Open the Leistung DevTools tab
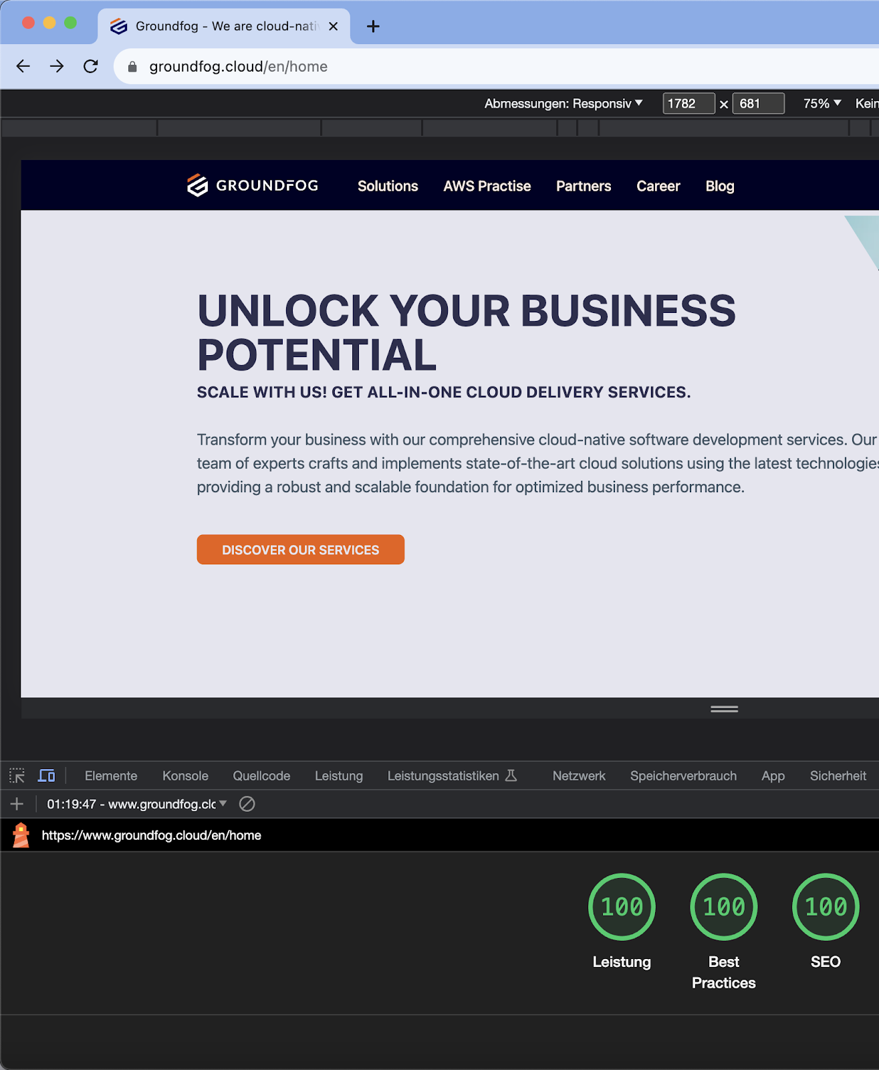This screenshot has height=1070, width=879. [x=339, y=776]
